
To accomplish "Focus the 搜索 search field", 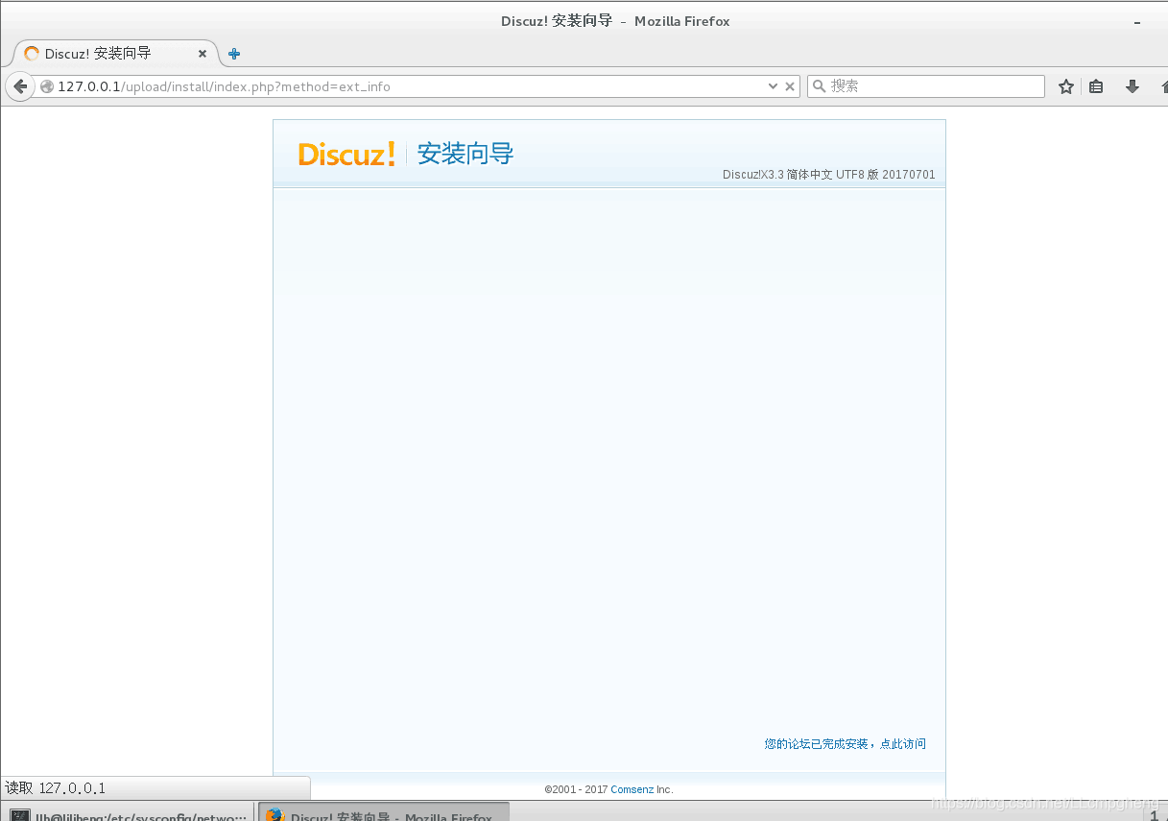I will (x=926, y=86).
